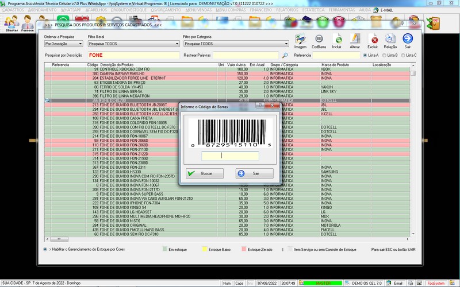Open the Fornece icon in main toolbar
The width and height of the screenshot is (460, 287).
click(27, 23)
